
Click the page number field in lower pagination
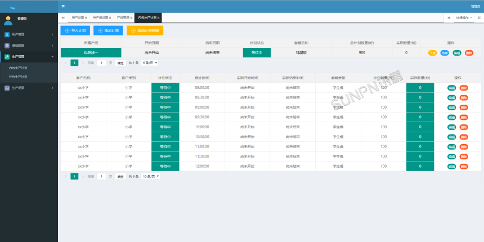[101, 176]
